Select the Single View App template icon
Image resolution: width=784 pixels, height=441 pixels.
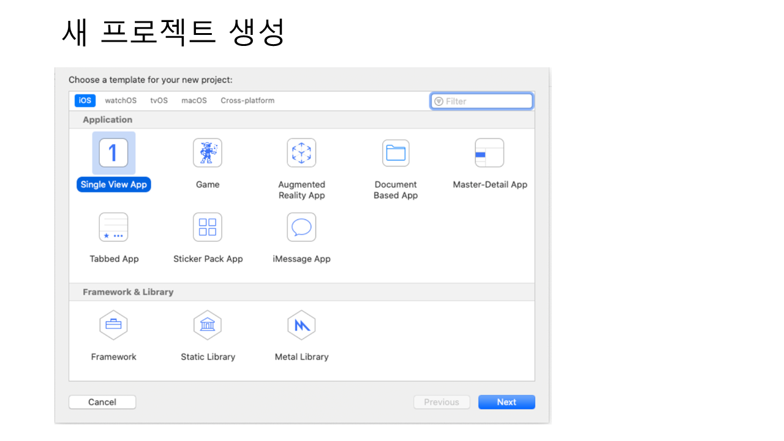(x=113, y=153)
